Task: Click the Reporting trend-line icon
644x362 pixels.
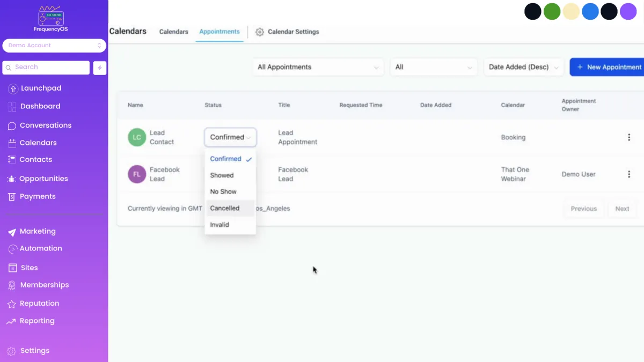Action: (11, 321)
